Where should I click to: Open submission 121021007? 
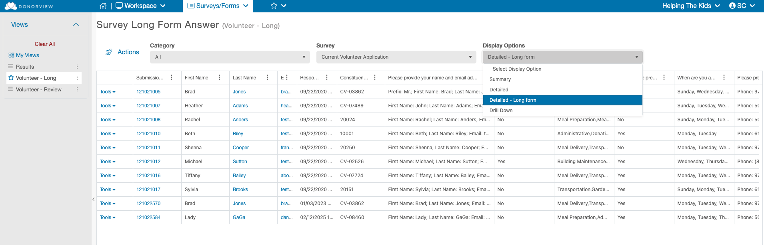pos(148,106)
